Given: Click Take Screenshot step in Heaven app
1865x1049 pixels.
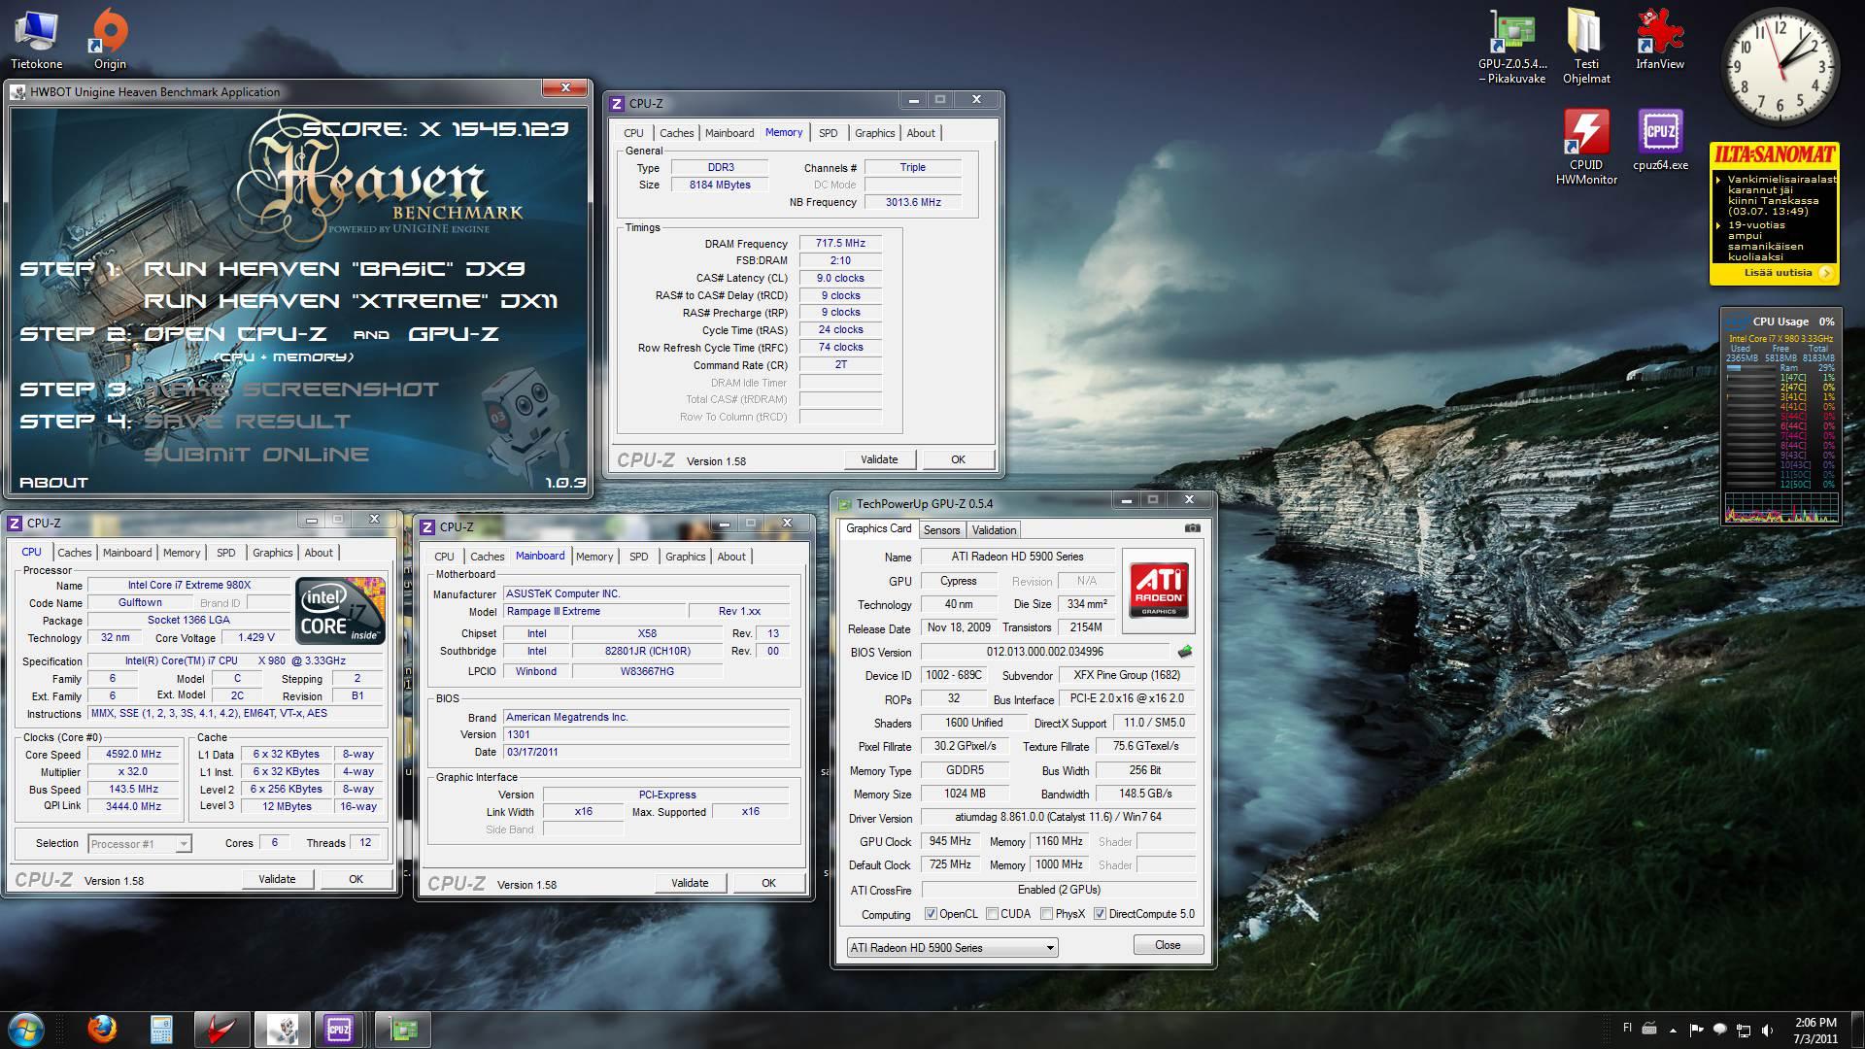Looking at the screenshot, I should coord(291,389).
